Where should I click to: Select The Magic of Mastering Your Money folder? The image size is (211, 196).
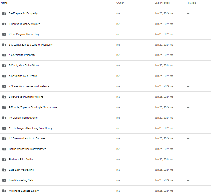tap(105, 128)
